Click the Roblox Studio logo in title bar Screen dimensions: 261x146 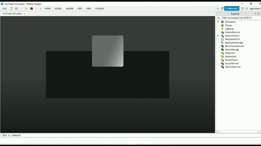[2, 4]
